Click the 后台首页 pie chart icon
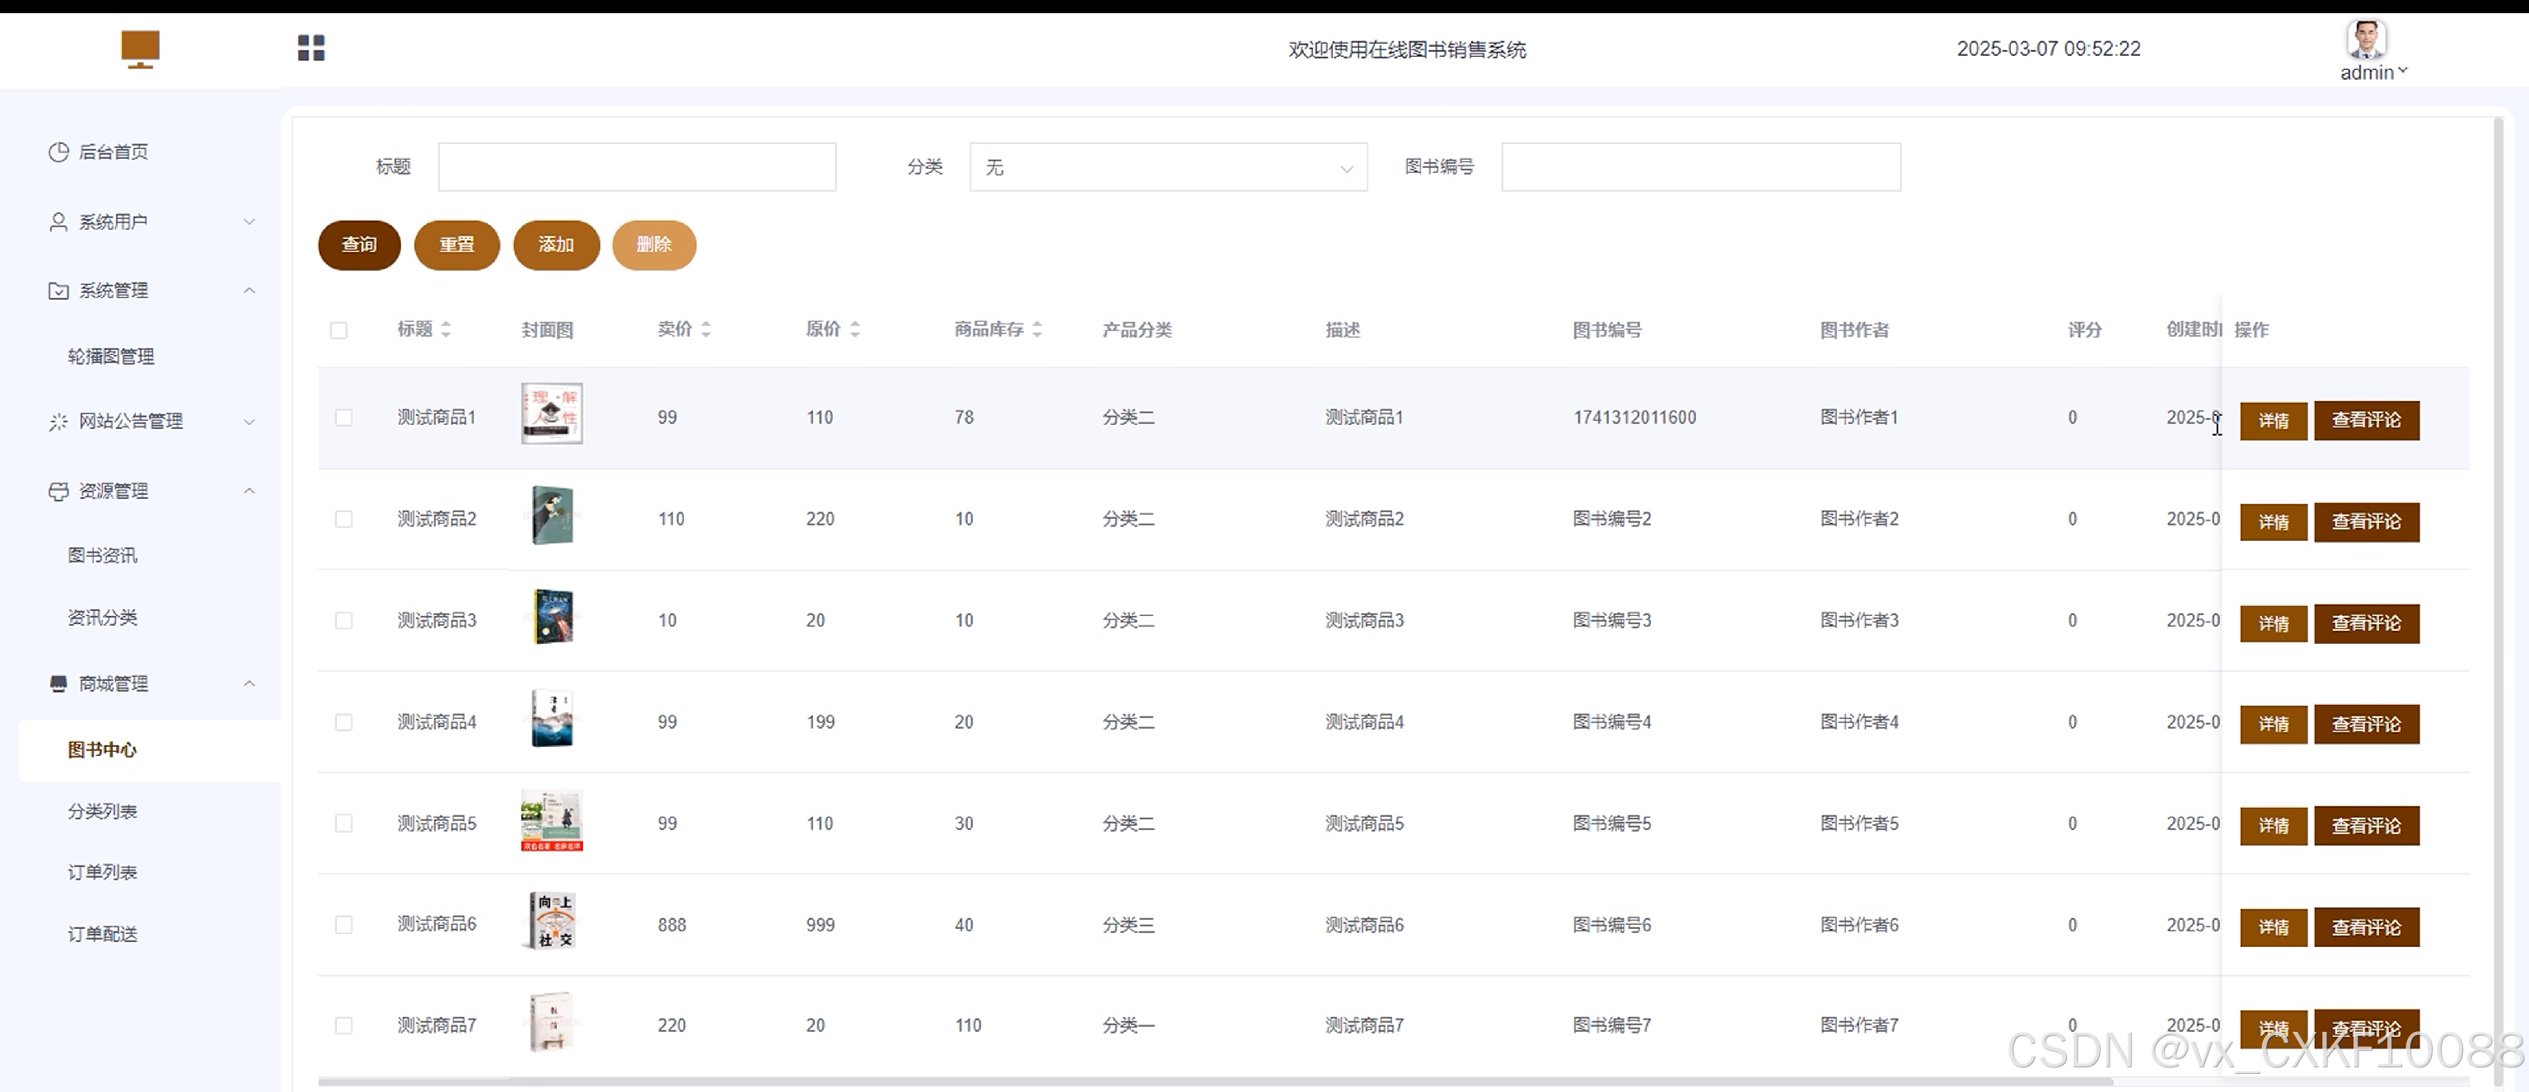Image resolution: width=2529 pixels, height=1092 pixels. 59,152
